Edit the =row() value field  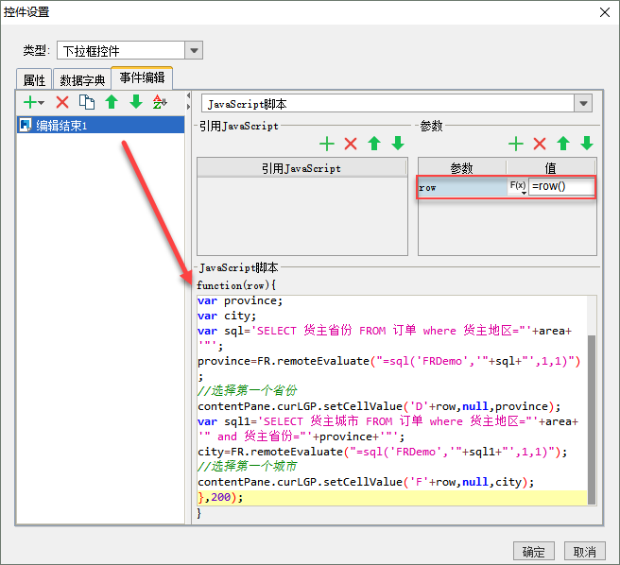[x=561, y=187]
